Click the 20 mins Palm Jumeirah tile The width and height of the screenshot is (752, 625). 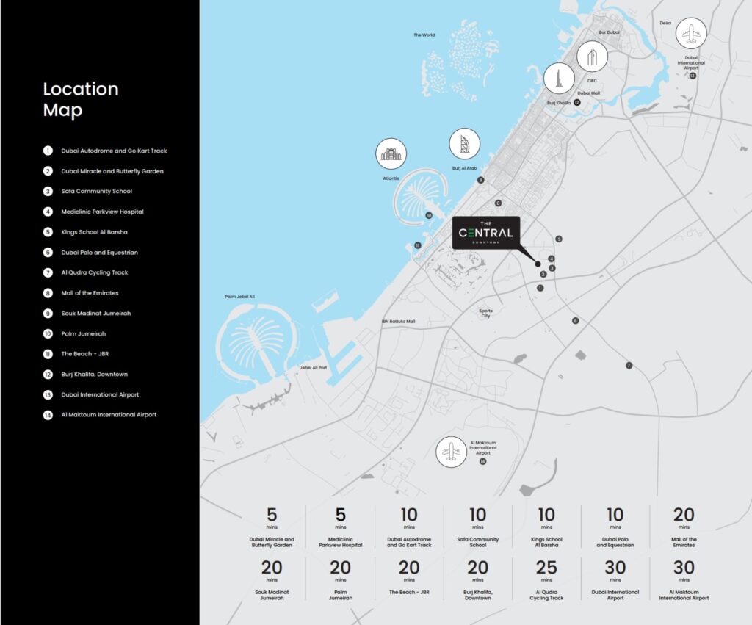click(x=341, y=580)
